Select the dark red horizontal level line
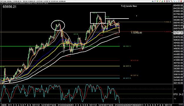Viewport: 184px width, 106px height. [60, 61]
